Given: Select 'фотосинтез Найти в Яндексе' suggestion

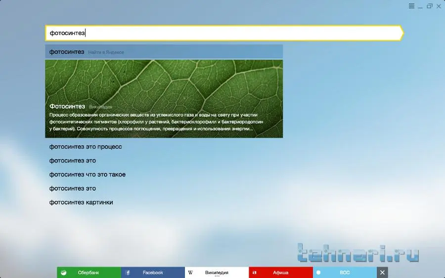Looking at the screenshot, I should click(x=164, y=52).
